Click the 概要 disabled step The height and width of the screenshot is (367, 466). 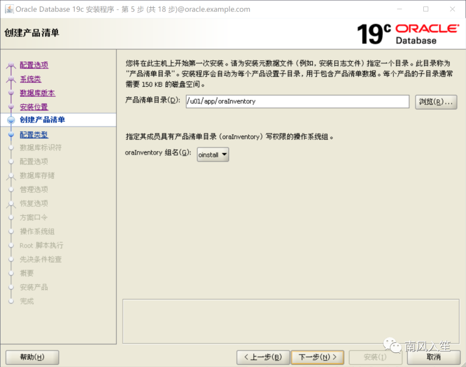27,273
